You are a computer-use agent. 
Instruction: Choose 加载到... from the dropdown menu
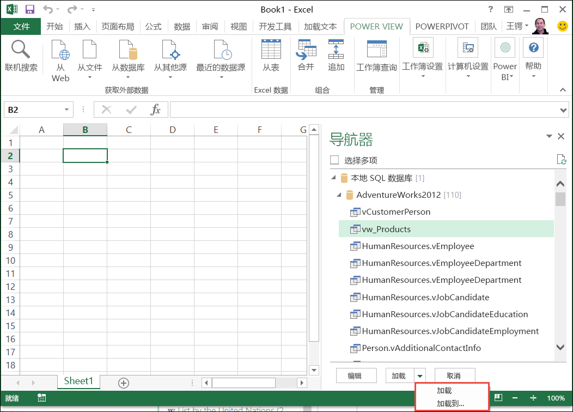pos(450,404)
